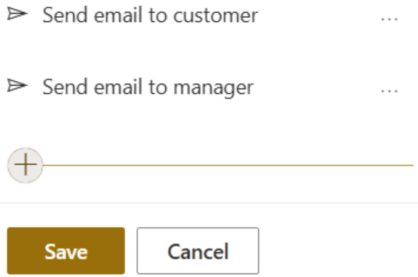Click the paper-plane icon beside customer email
The width and height of the screenshot is (418, 277).
(x=17, y=14)
